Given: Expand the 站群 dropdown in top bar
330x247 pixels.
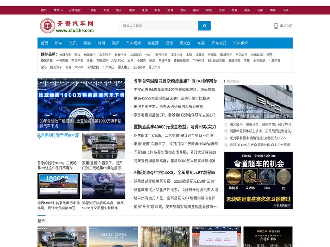Looking at the screenshot, I should [58, 10].
